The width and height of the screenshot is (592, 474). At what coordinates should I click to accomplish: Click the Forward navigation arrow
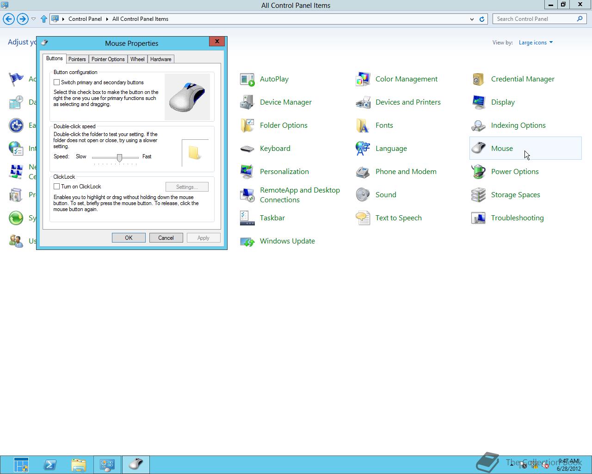coord(22,19)
